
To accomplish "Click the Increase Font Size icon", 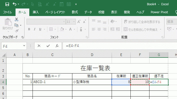I will click(79, 21).
